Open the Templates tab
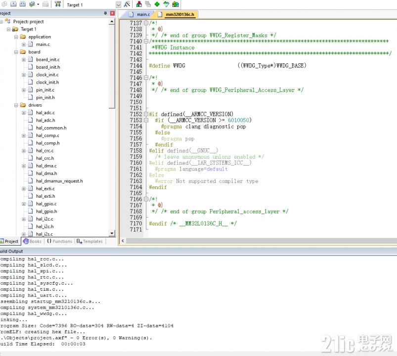Viewport: 397px width, 356px height. tap(89, 241)
